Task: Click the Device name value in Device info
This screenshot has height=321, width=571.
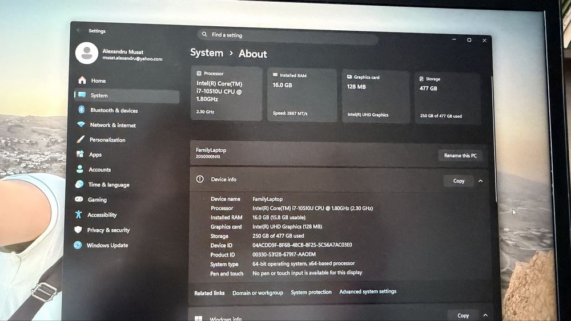Action: [x=268, y=199]
